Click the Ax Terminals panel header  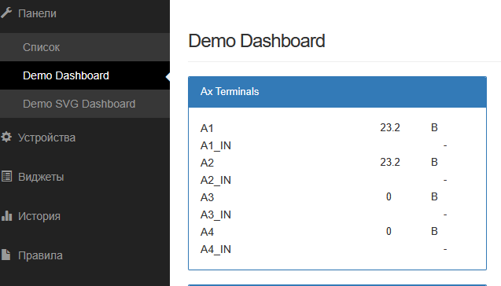[x=337, y=92]
